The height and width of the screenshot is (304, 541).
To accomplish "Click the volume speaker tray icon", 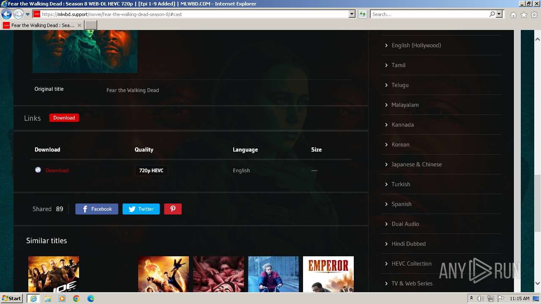I will (480, 299).
